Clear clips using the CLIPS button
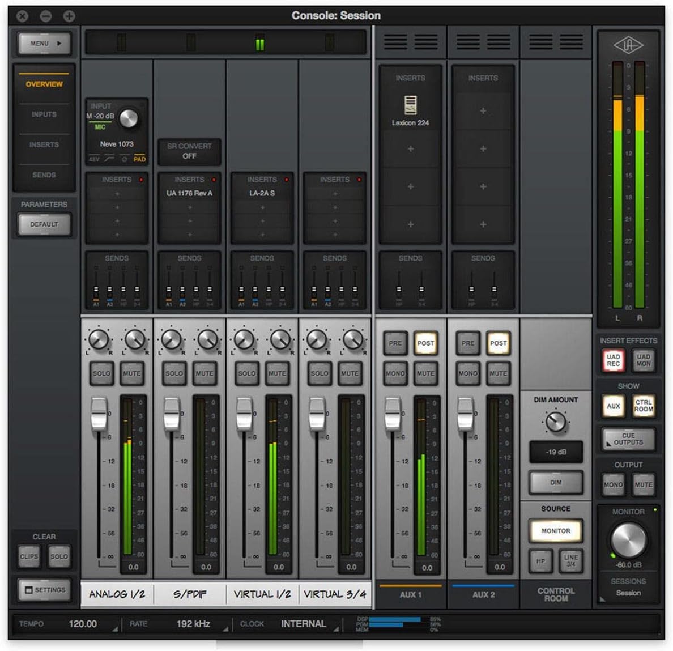 [28, 557]
